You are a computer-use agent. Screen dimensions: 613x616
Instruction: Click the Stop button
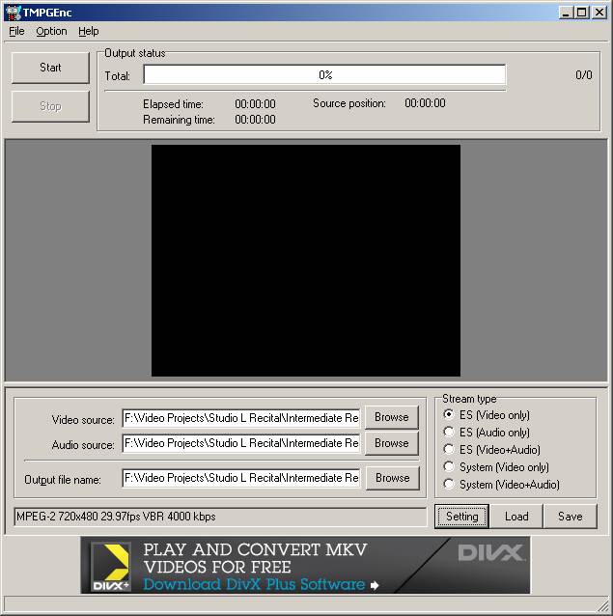[x=50, y=106]
